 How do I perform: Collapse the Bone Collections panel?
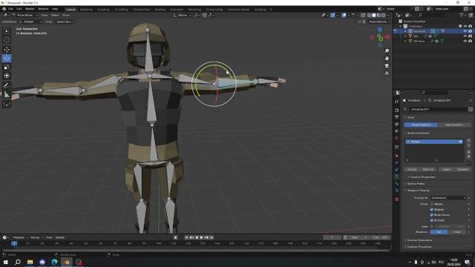tap(418, 133)
